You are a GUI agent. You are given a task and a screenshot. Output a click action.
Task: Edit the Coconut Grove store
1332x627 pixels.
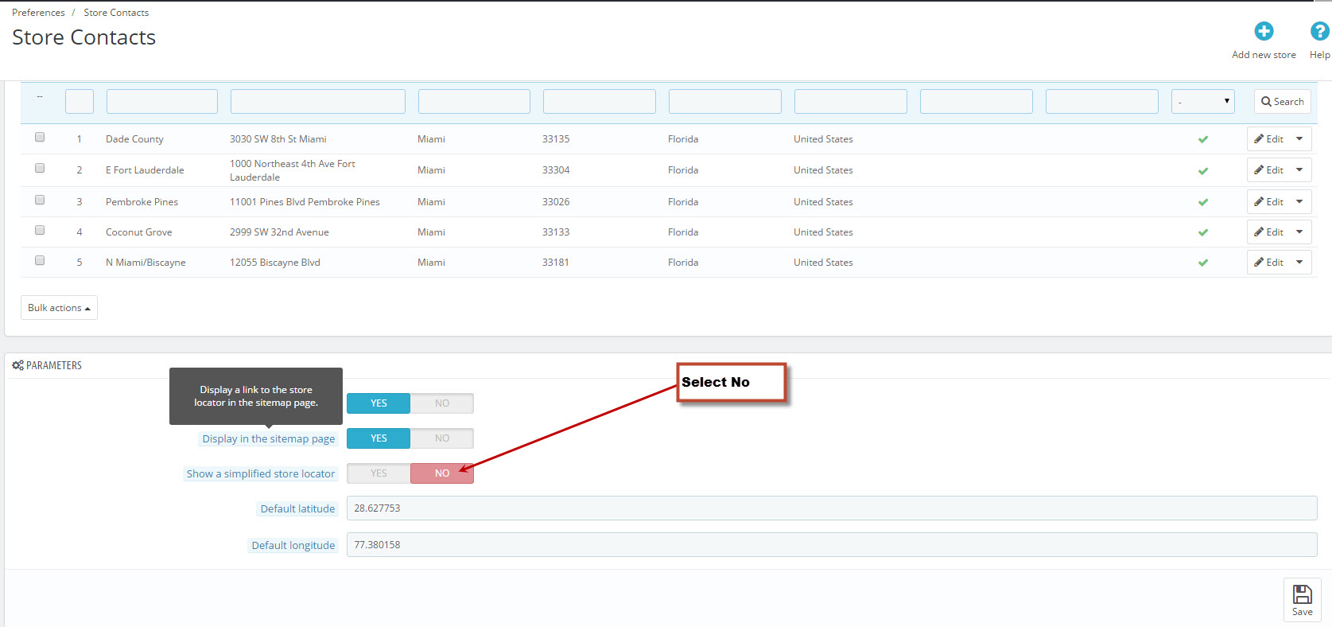coord(1268,232)
